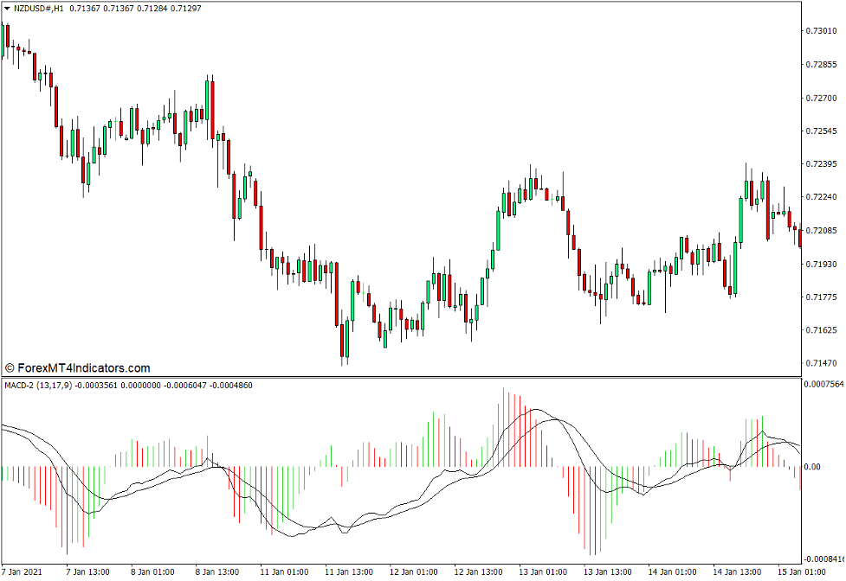Click the 0.0007564 MACD scale maximum
The width and height of the screenshot is (846, 581).
click(823, 383)
